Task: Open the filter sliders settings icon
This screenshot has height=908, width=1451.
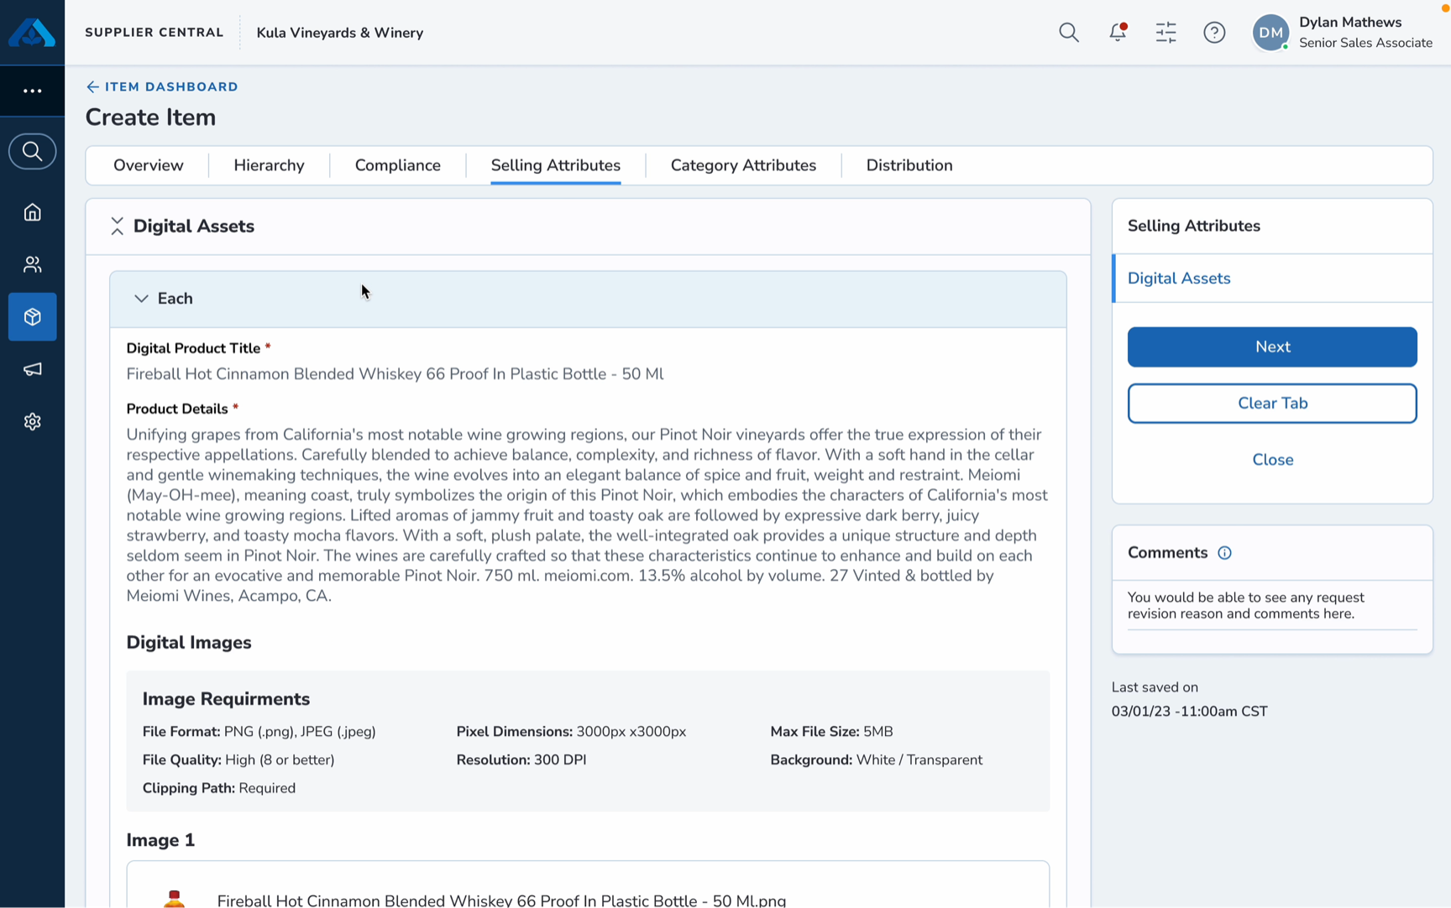Action: tap(1166, 33)
